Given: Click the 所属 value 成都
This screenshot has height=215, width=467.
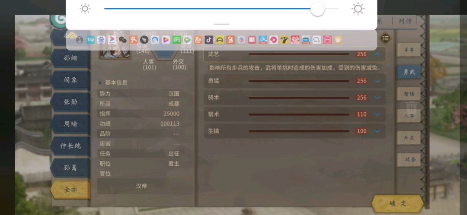Looking at the screenshot, I should (174, 104).
